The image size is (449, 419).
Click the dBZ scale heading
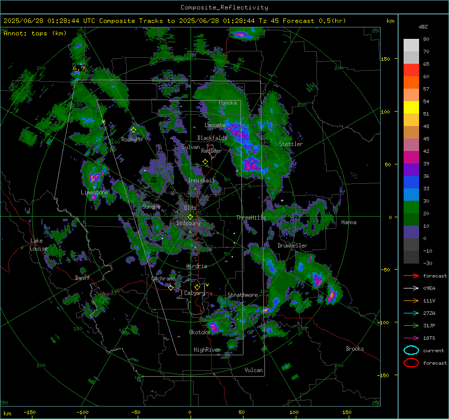coord(423,27)
